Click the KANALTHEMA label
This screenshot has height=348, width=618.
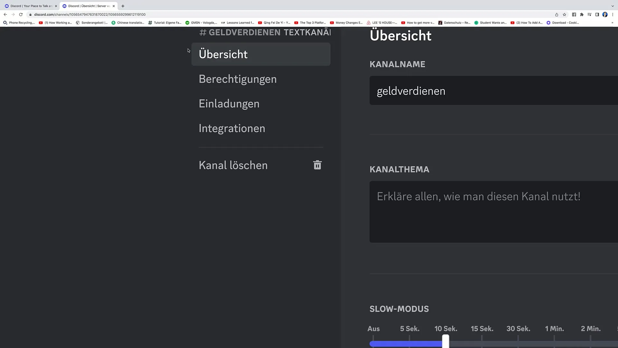pos(399,169)
